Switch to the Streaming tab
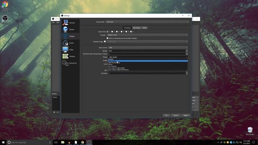The width and height of the screenshot is (258, 145). (127, 28)
